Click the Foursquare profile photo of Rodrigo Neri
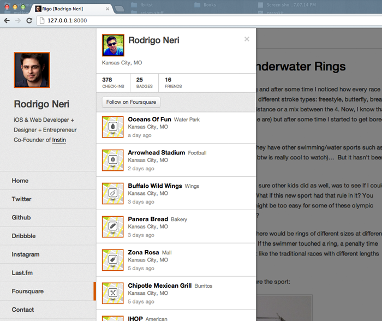This screenshot has width=382, height=321. coord(113,45)
